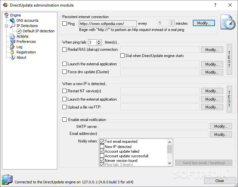Click Send test email / heartbeat button

coord(204,163)
